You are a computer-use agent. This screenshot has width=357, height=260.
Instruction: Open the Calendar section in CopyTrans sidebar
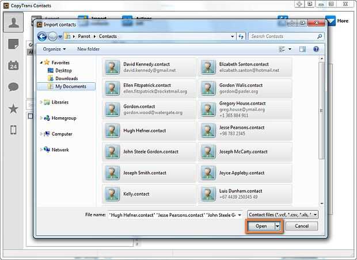click(13, 66)
